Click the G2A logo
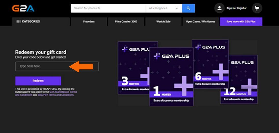Viewport: 279px width, 133px height. coord(23,8)
